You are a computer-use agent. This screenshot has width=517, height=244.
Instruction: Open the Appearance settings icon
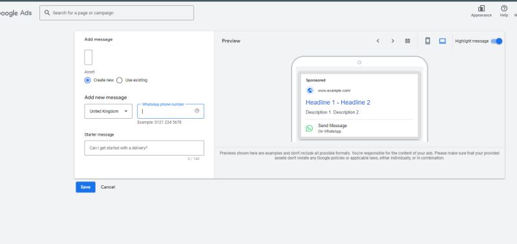pos(481,9)
